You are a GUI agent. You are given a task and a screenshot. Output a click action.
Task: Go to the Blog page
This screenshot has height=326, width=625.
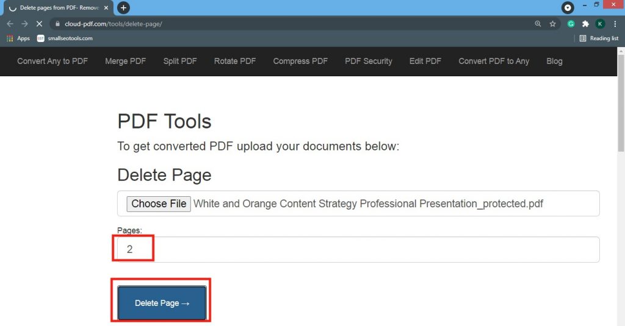tap(554, 62)
